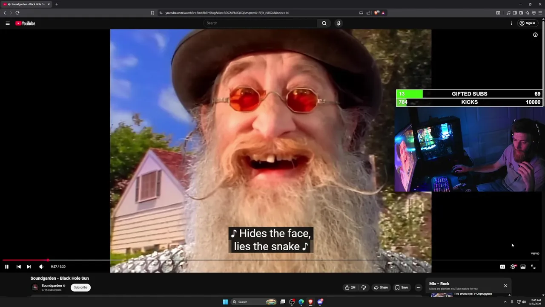Open the clock showing 2:45 AM
Image resolution: width=545 pixels, height=307 pixels.
(535, 302)
